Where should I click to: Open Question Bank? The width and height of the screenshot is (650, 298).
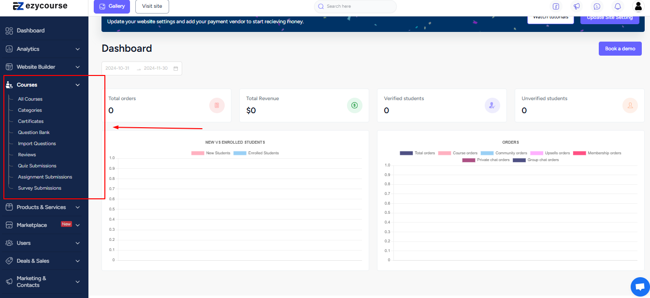tap(34, 133)
